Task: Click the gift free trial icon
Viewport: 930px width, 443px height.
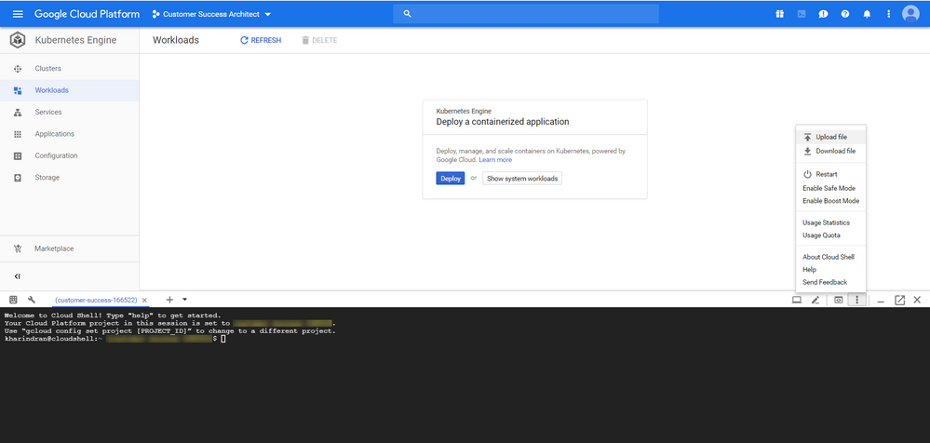Action: (779, 14)
